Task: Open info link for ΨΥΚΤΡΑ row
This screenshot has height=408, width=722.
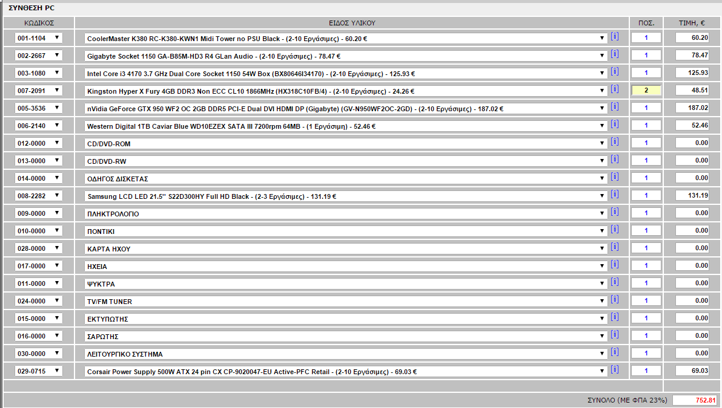Action: [x=615, y=282]
